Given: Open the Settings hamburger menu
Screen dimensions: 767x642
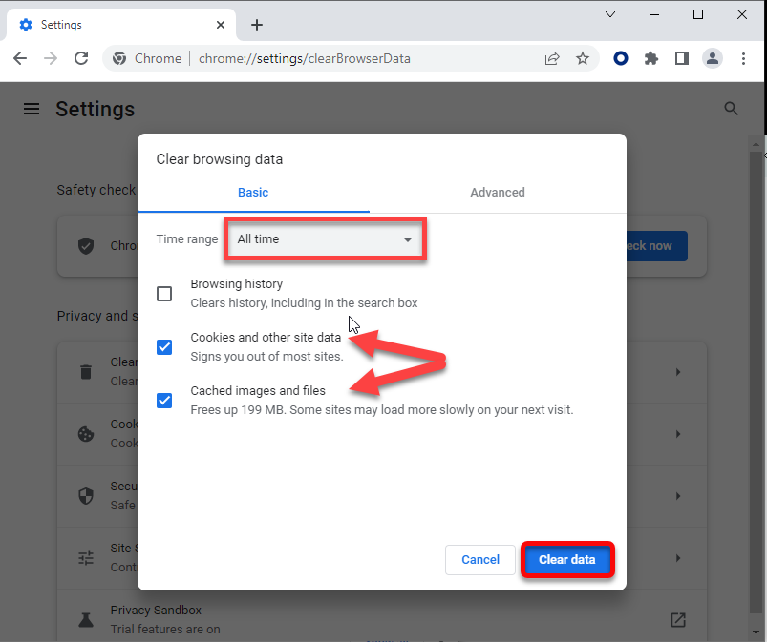Looking at the screenshot, I should pyautogui.click(x=32, y=109).
